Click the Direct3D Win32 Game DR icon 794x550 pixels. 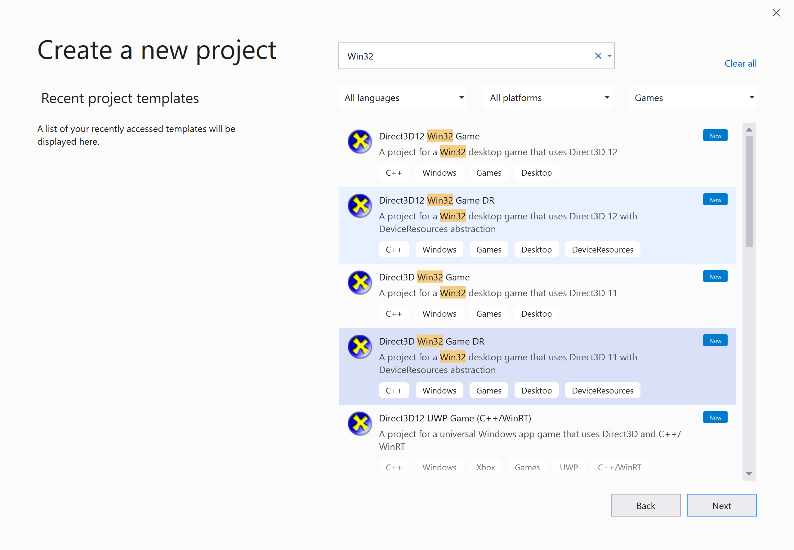(360, 346)
